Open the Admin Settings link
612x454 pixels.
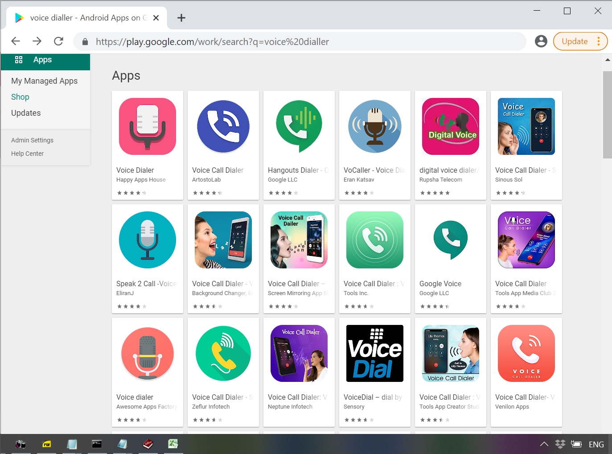32,140
